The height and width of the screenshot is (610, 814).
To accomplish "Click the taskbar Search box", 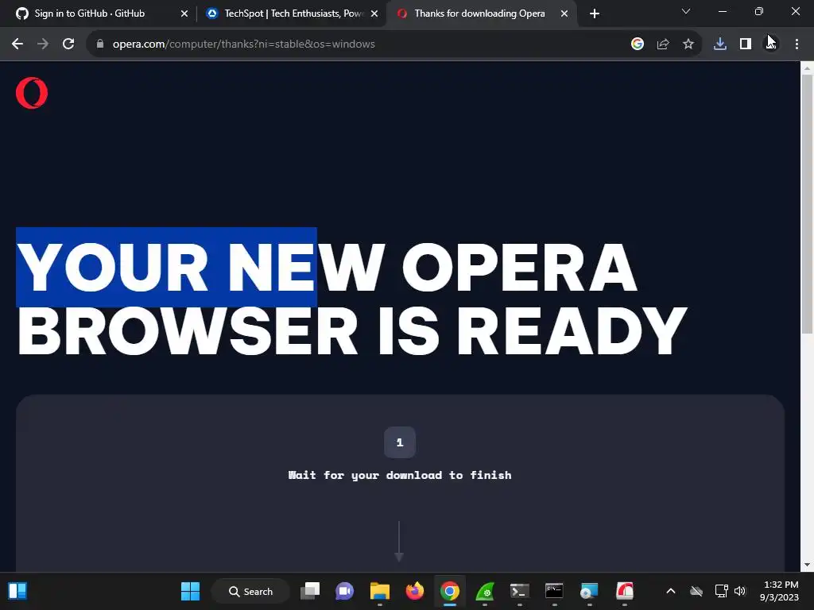I will tap(250, 591).
